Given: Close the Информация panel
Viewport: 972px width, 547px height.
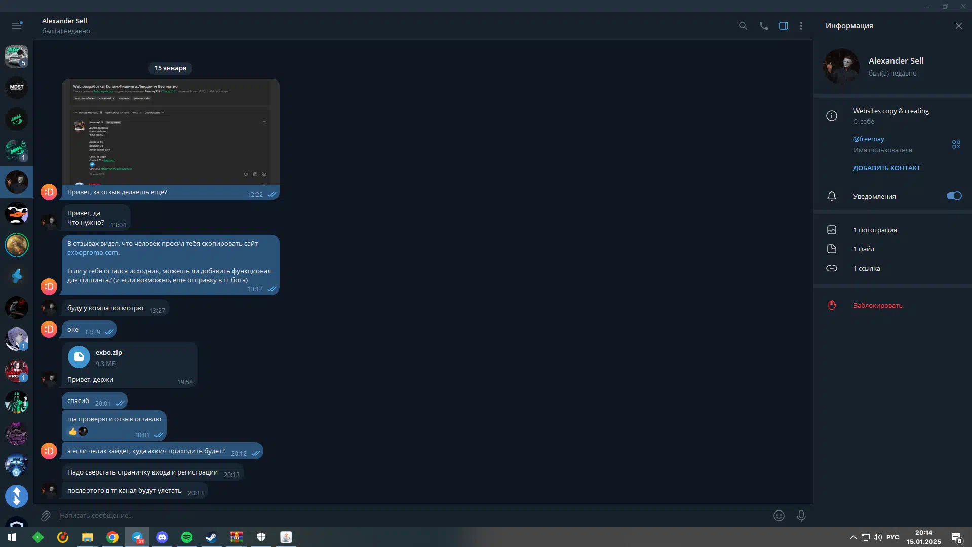Looking at the screenshot, I should coord(958,26).
